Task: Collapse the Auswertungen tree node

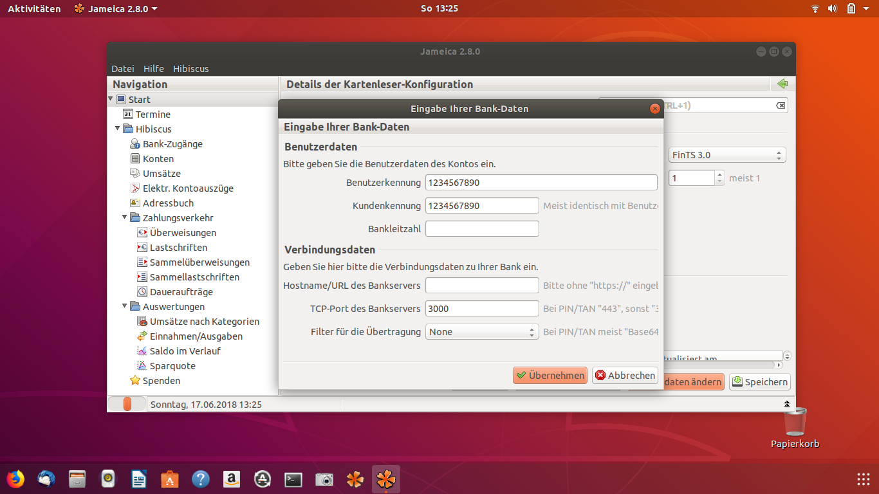Action: [125, 306]
